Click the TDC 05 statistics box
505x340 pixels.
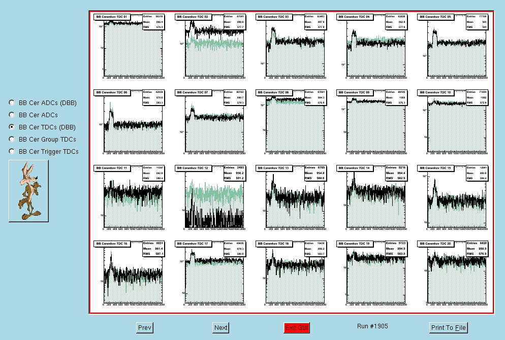pos(477,21)
